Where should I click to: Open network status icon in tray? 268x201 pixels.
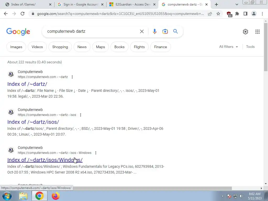coord(235,196)
